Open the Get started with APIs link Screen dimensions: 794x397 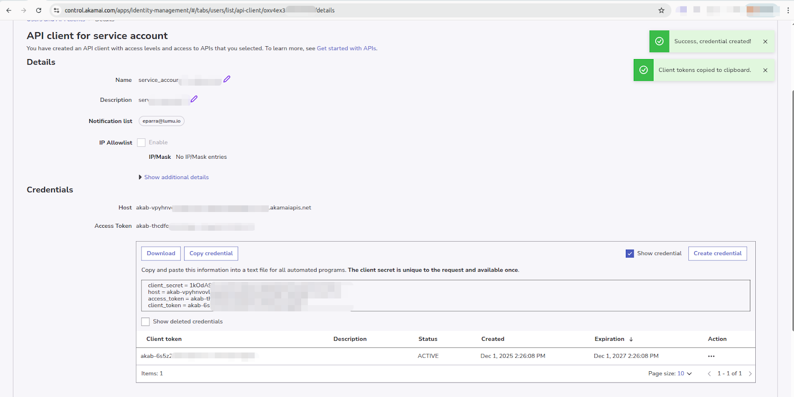[x=346, y=49]
